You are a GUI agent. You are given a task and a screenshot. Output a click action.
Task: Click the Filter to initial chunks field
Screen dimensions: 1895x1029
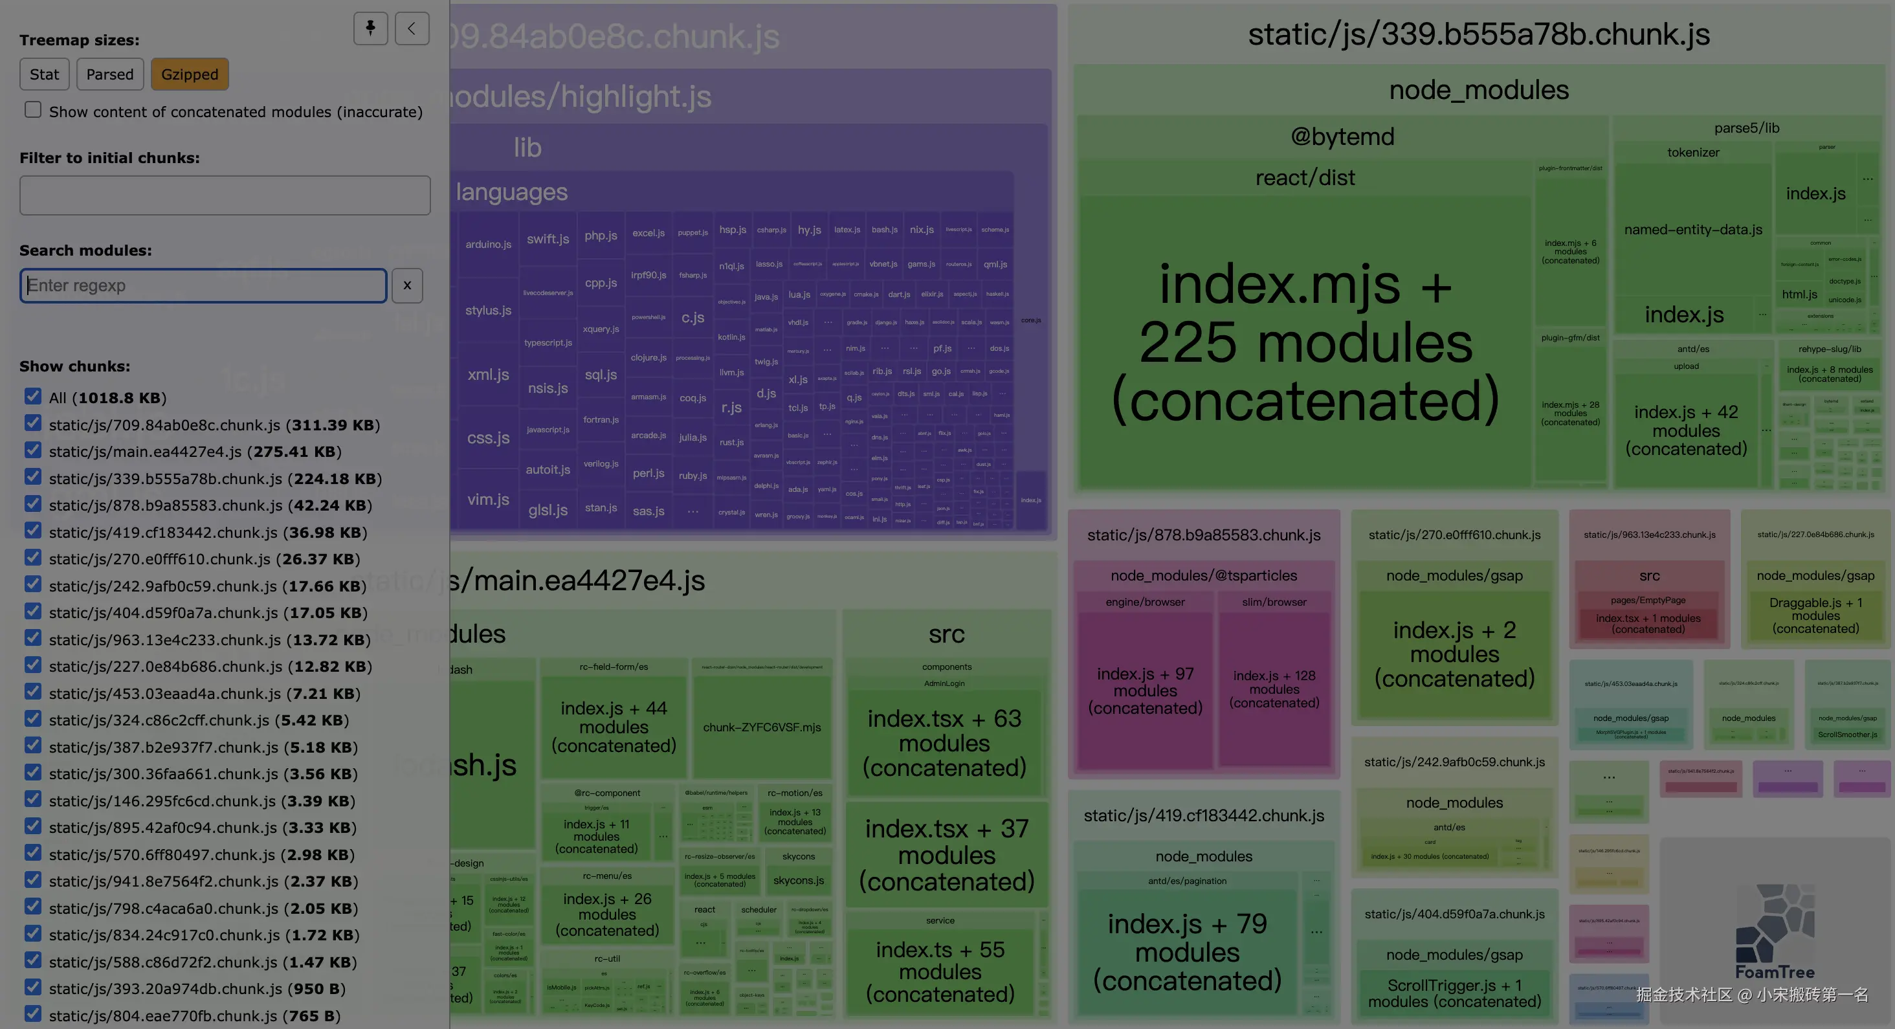[225, 195]
